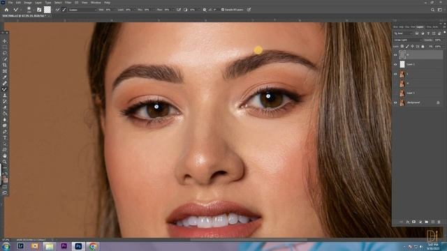Viewport: 447px width, 251px height.
Task: Hide the white Layer 2 thumbnail layer
Action: click(395, 64)
